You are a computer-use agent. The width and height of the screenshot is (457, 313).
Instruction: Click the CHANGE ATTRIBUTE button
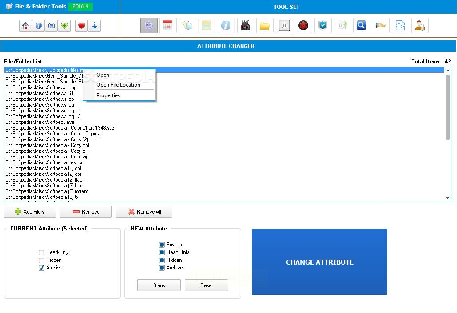[x=319, y=261]
